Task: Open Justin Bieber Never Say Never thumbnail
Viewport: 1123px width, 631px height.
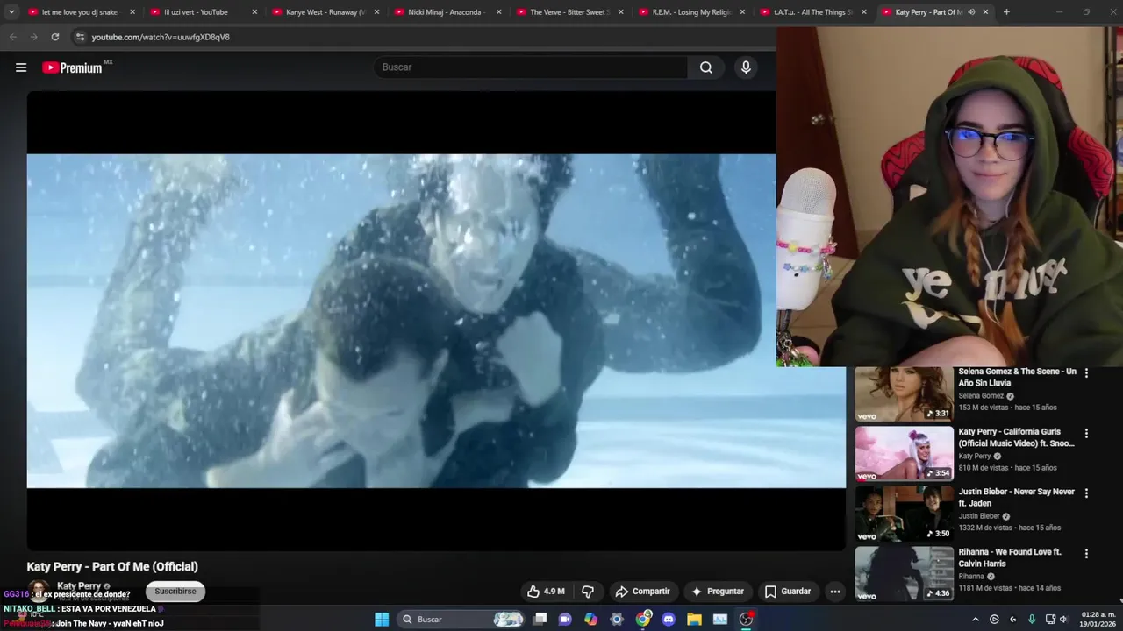Action: (x=904, y=514)
